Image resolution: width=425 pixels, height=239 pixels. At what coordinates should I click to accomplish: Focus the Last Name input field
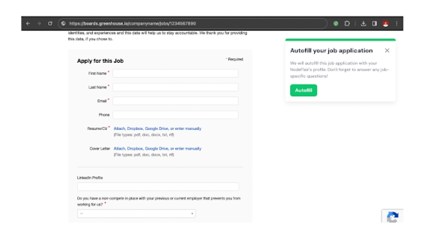click(x=176, y=87)
